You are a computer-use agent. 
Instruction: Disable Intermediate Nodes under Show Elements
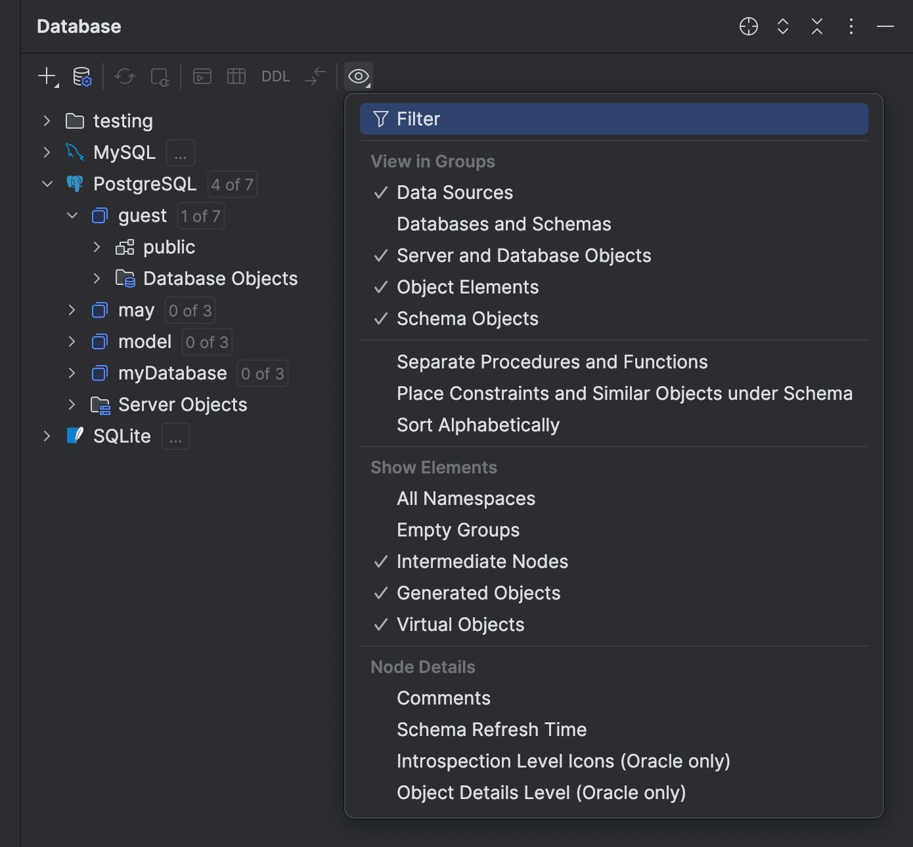coord(482,561)
